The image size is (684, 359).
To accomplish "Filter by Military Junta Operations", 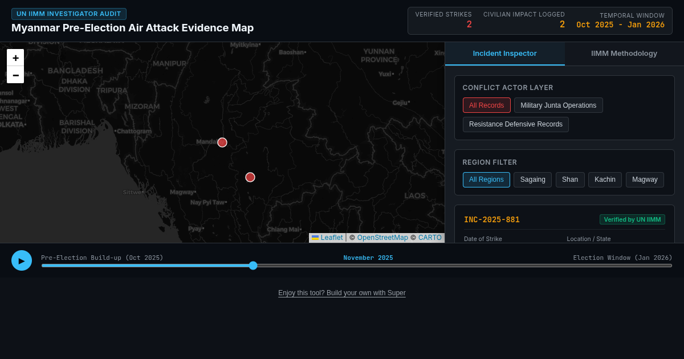I will click(559, 105).
